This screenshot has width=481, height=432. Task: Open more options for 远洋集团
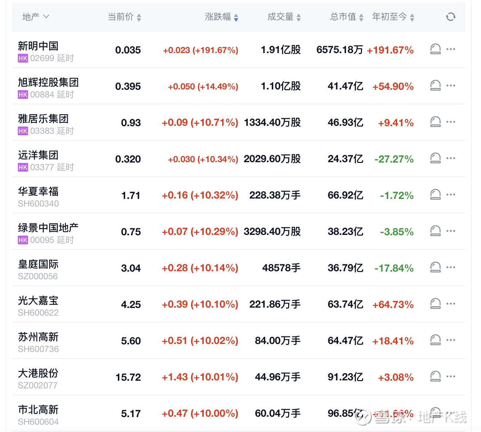[451, 158]
